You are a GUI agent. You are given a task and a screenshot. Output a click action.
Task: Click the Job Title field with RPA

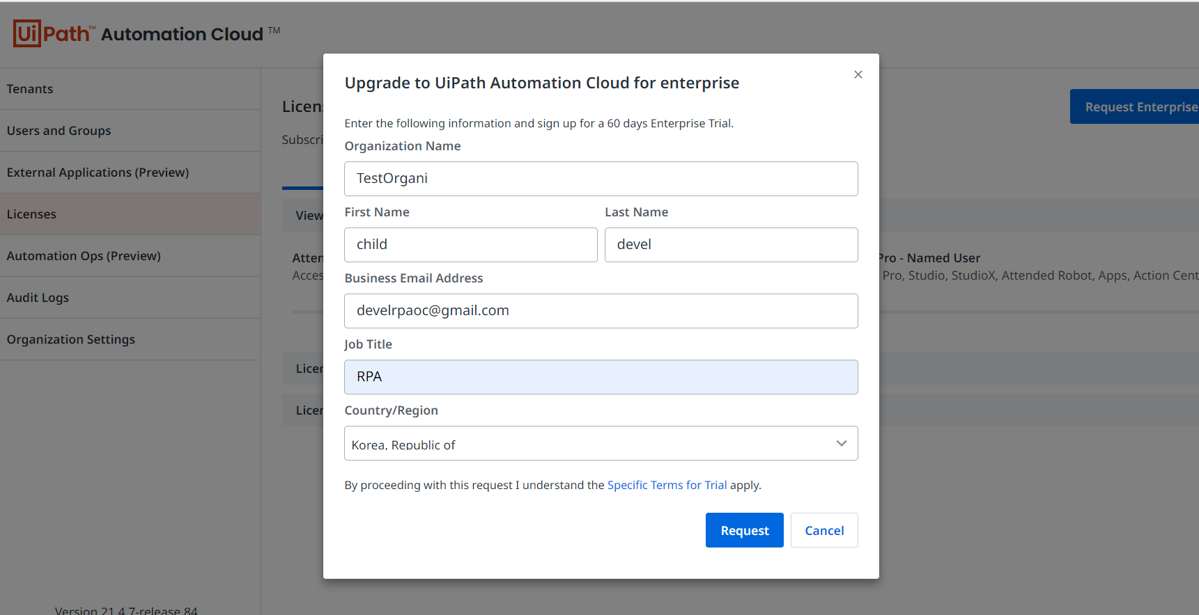[x=601, y=377]
